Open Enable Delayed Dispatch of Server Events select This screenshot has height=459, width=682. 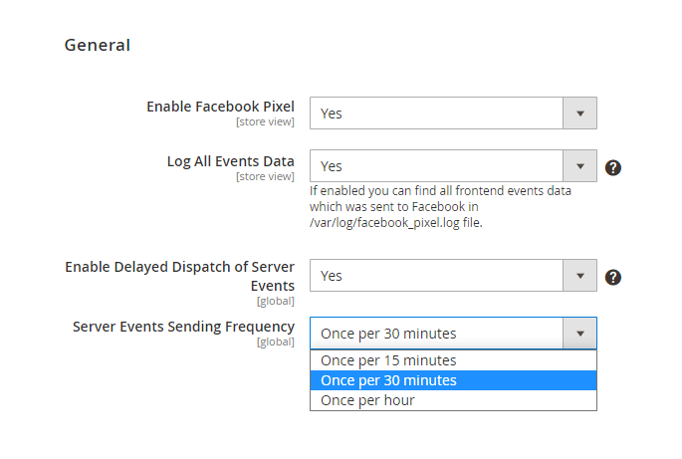point(453,276)
